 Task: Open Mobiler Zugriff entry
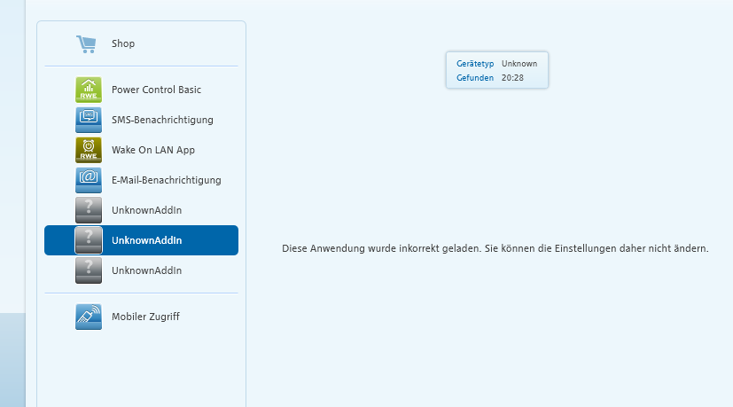pyautogui.click(x=145, y=317)
